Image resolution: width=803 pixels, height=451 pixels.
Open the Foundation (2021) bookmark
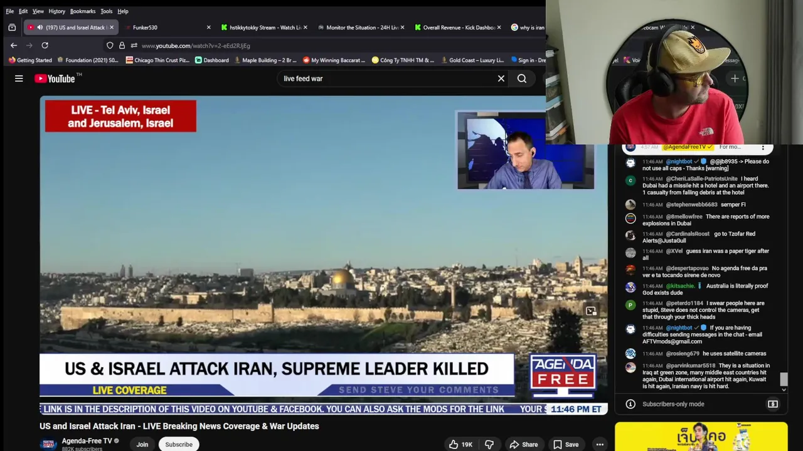[x=87, y=60]
